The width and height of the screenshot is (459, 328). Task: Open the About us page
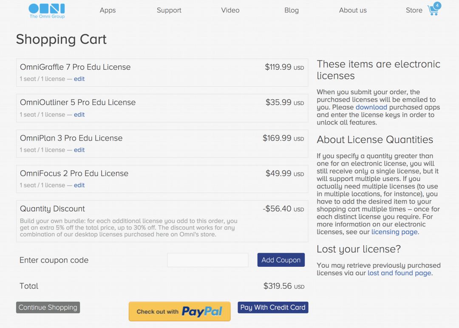click(x=352, y=10)
